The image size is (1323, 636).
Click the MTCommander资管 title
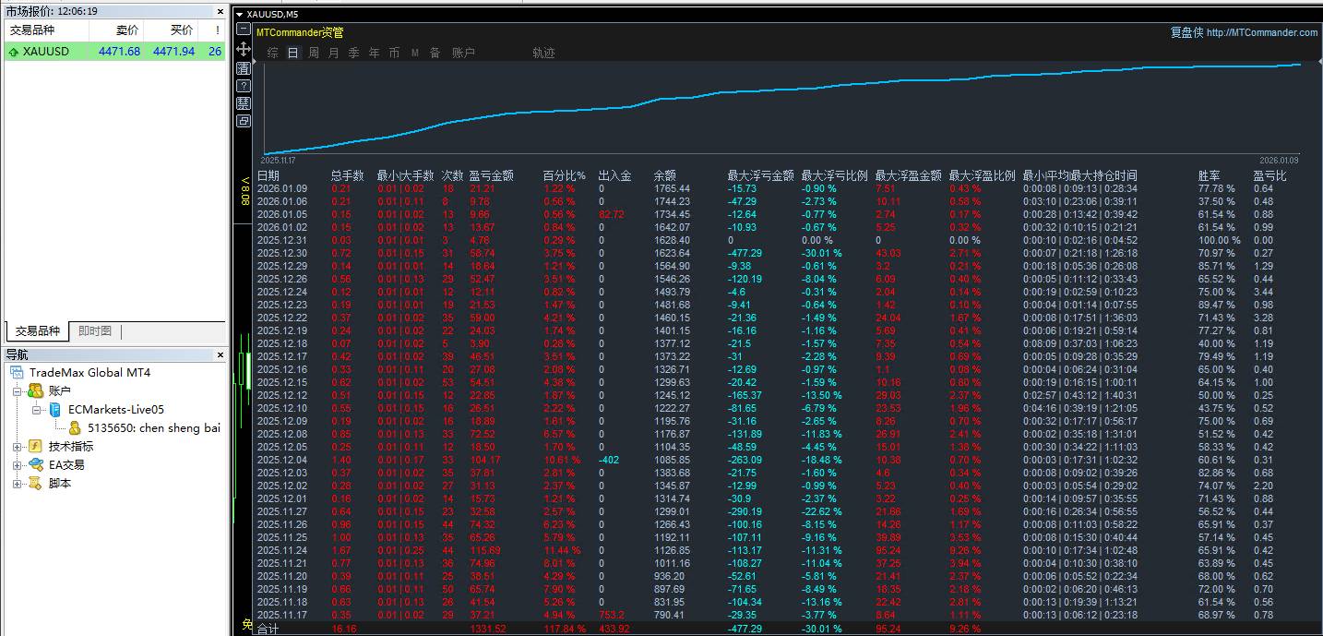(x=300, y=32)
